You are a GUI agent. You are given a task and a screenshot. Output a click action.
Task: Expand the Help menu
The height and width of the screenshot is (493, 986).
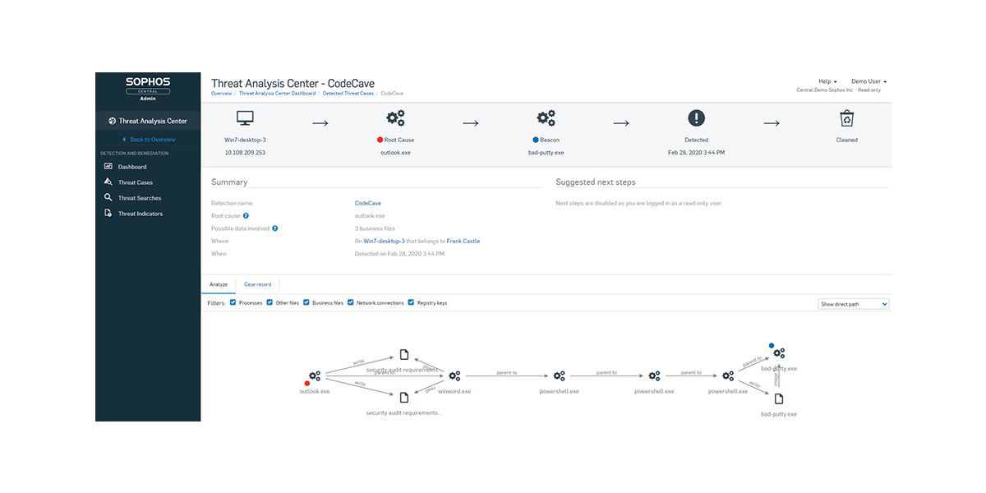[827, 81]
